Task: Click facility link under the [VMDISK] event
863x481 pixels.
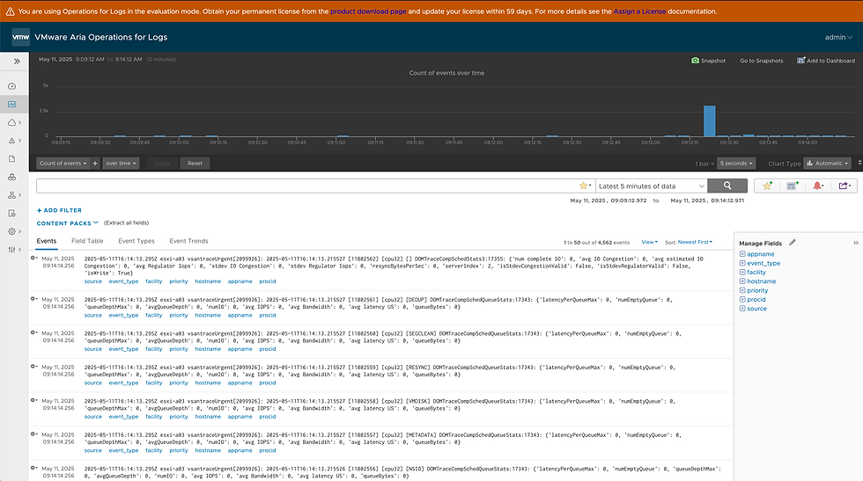Action: (153, 416)
